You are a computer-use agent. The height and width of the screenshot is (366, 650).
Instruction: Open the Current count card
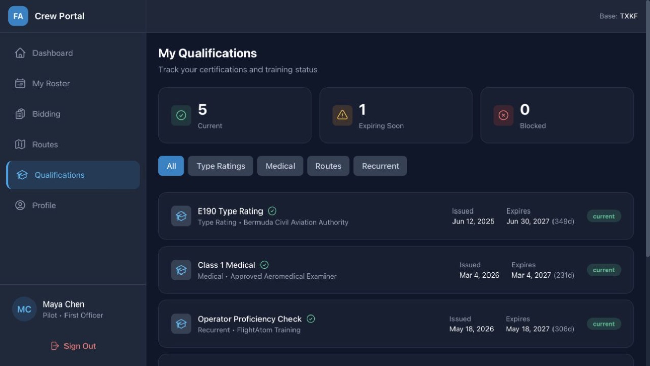pyautogui.click(x=235, y=115)
